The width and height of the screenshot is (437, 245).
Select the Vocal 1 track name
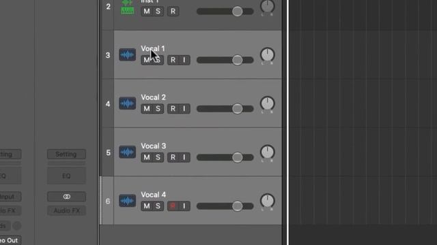[153, 48]
